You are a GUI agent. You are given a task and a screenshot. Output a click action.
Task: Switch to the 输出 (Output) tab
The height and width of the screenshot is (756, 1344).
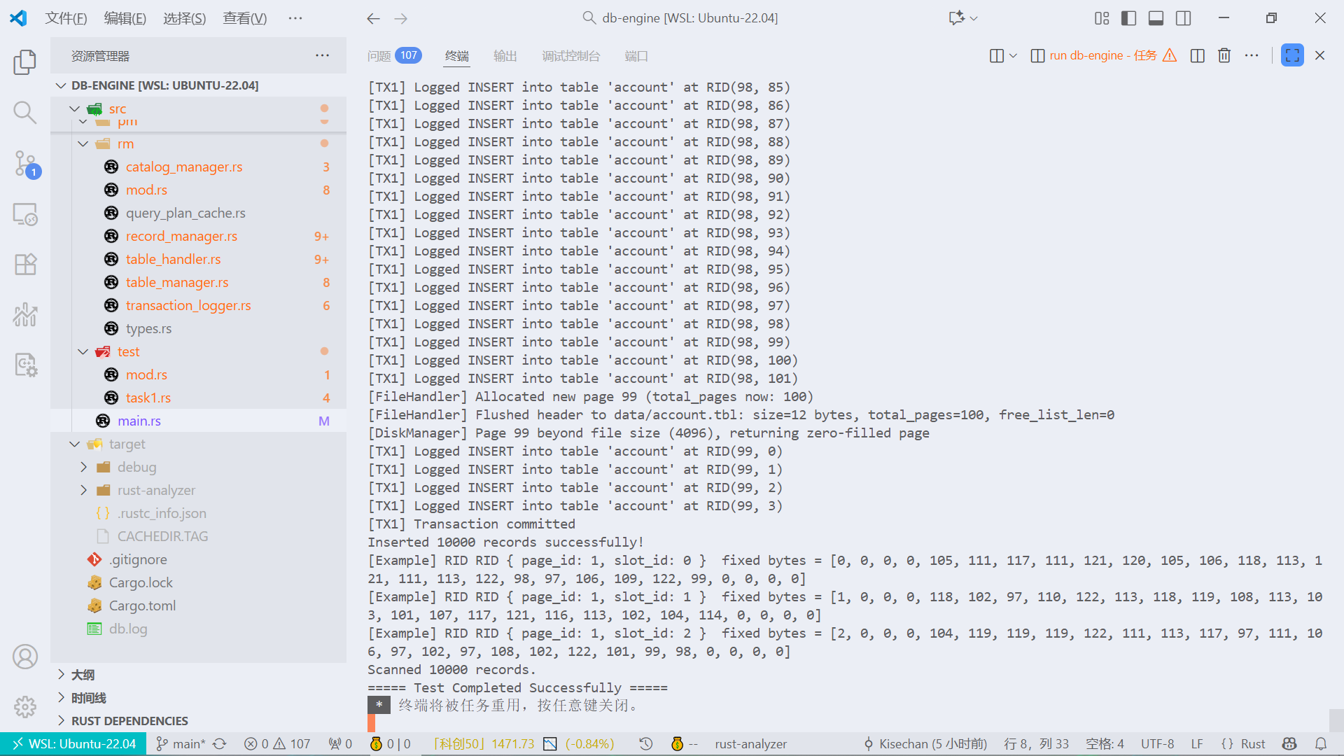tap(505, 56)
